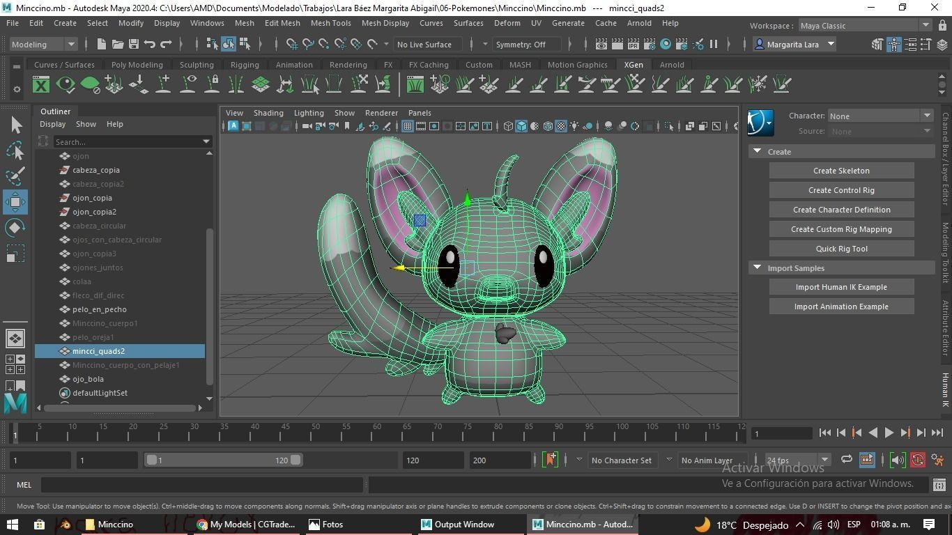The width and height of the screenshot is (952, 535).
Task: Select the Move Tool in the toolbox
Action: point(15,202)
